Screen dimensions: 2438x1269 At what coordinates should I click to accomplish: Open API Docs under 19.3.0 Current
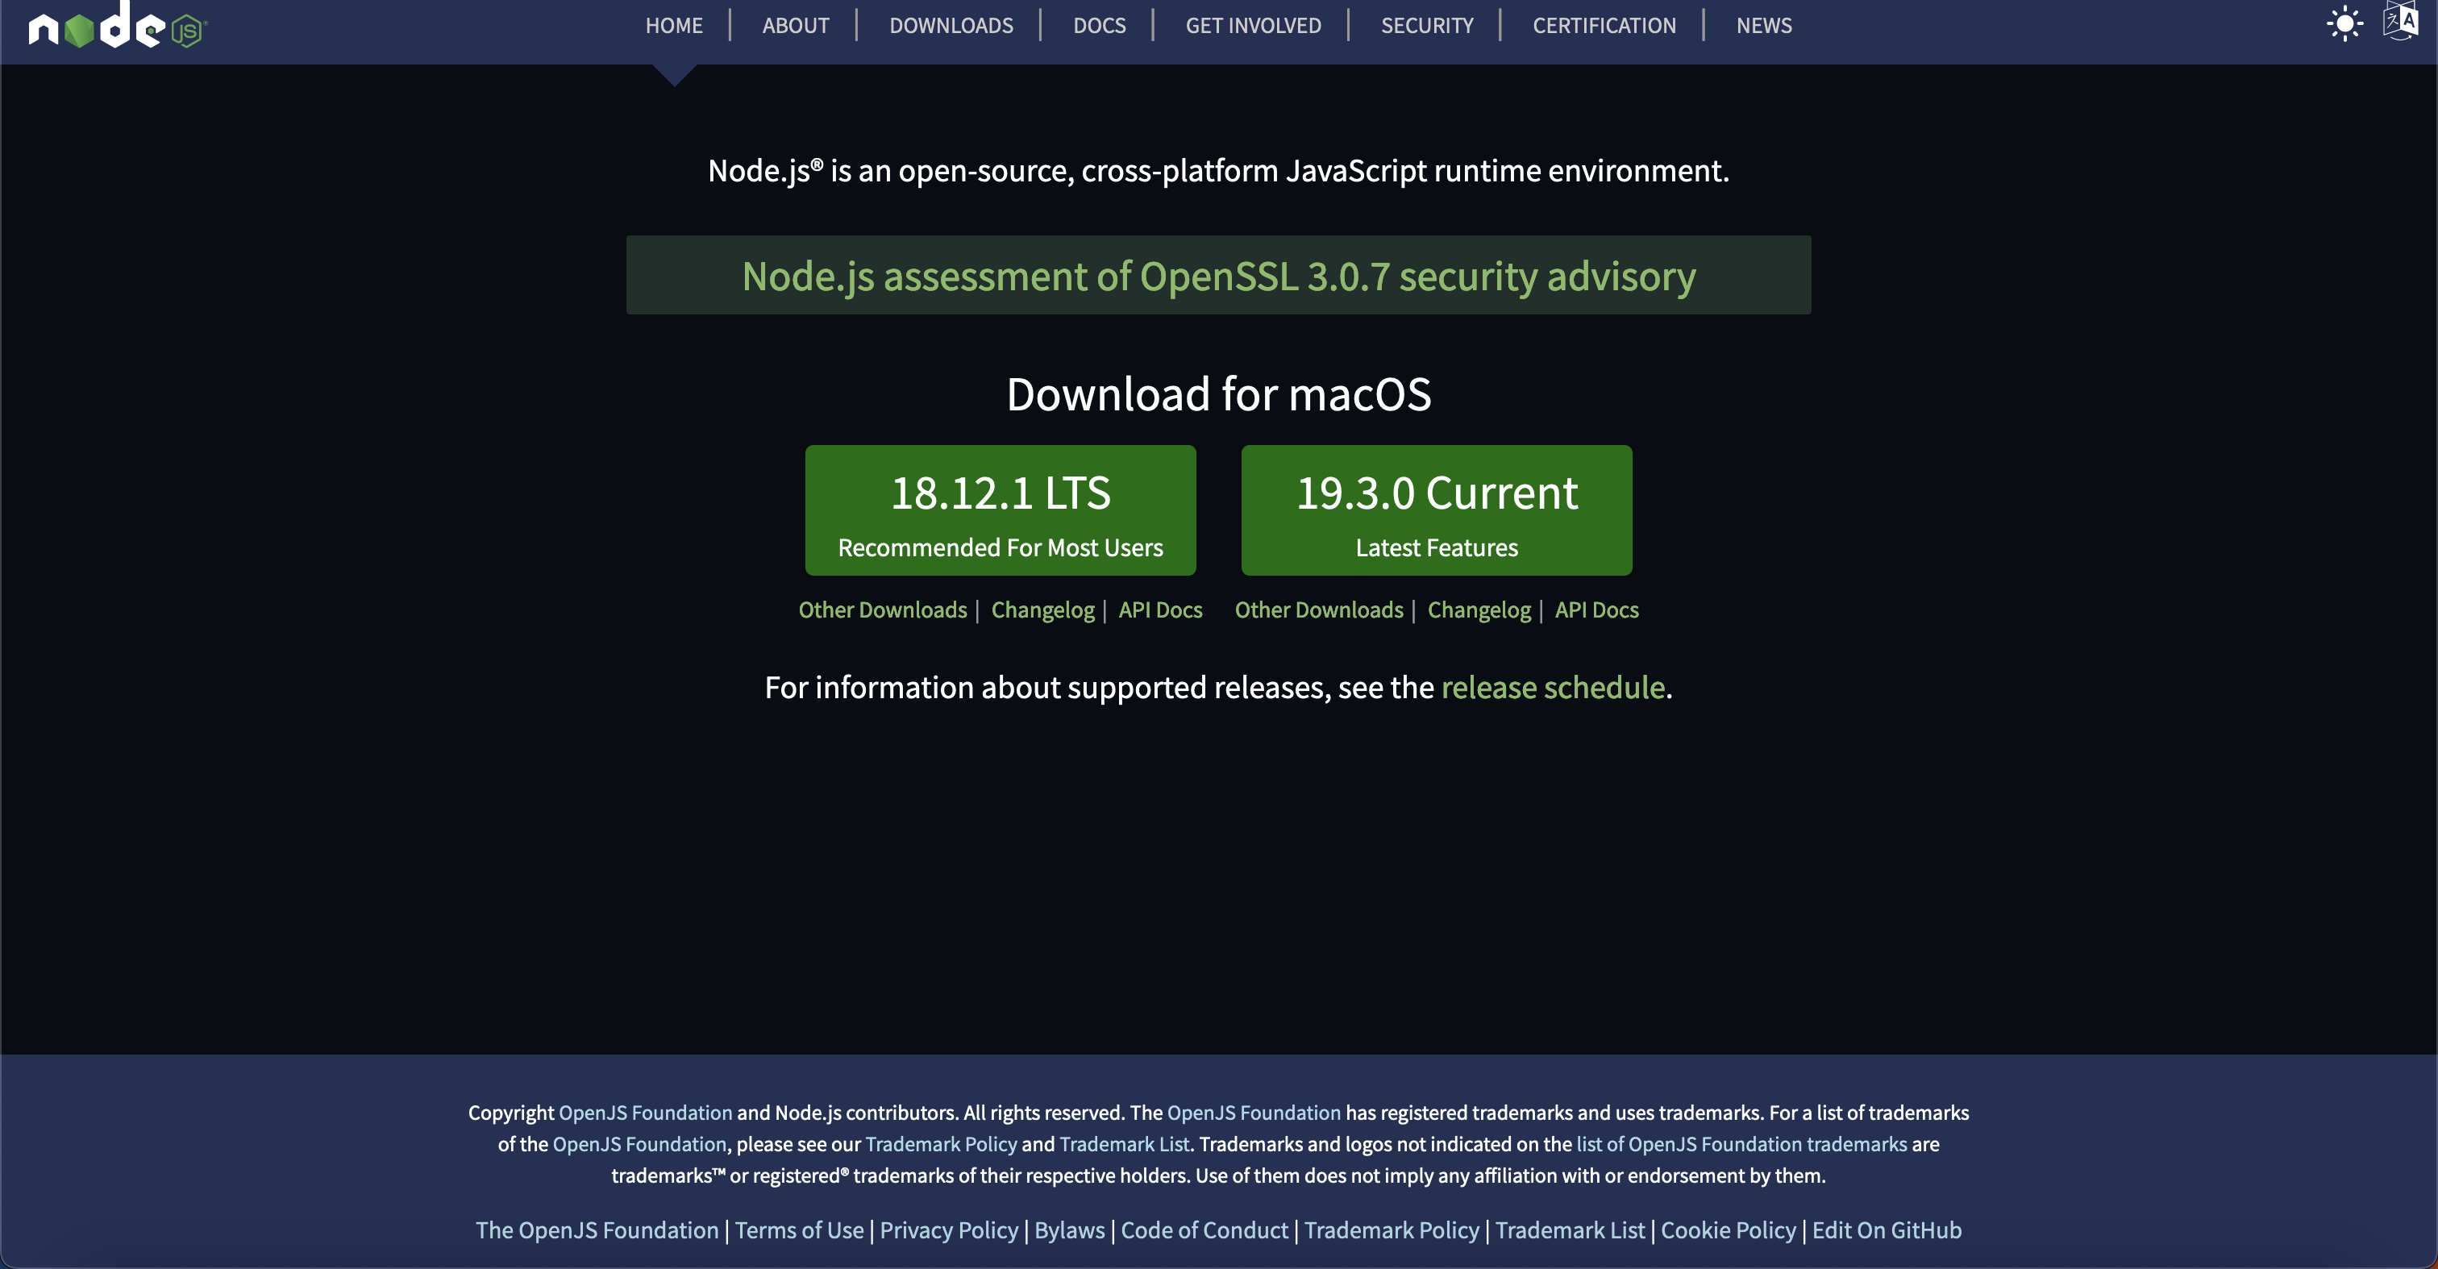[x=1596, y=610]
